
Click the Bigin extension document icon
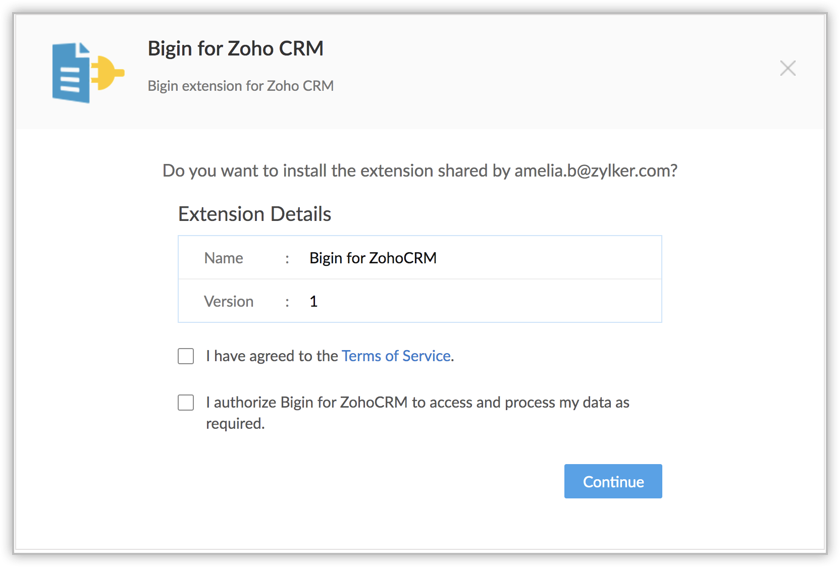[x=71, y=73]
